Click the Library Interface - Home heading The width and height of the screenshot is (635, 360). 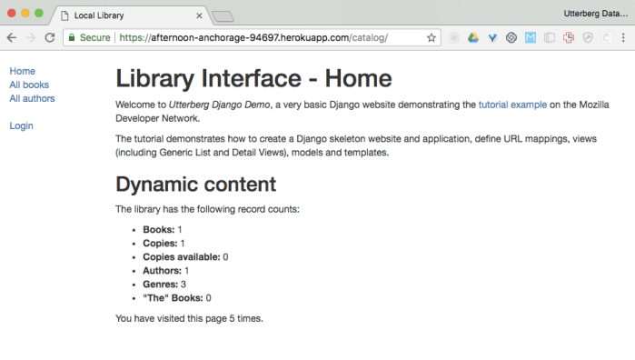pyautogui.click(x=254, y=78)
